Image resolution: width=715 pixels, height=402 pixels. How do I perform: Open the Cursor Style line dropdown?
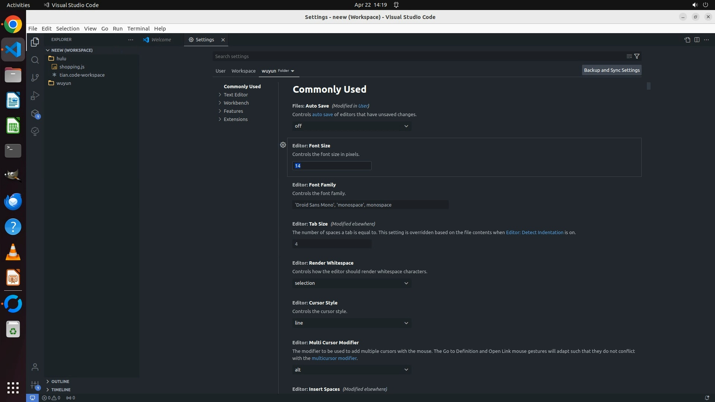(352, 323)
